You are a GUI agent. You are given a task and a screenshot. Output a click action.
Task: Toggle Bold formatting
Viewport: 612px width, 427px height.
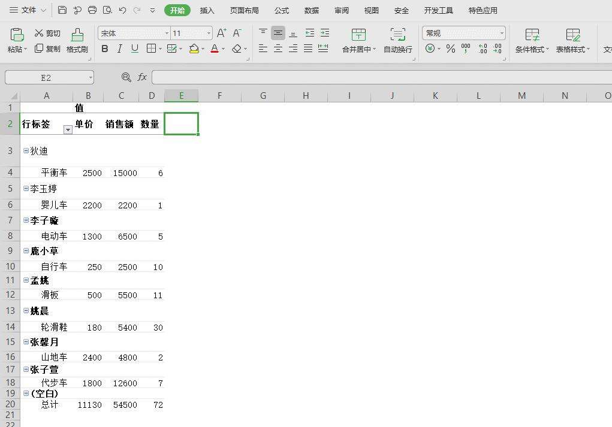coord(105,49)
